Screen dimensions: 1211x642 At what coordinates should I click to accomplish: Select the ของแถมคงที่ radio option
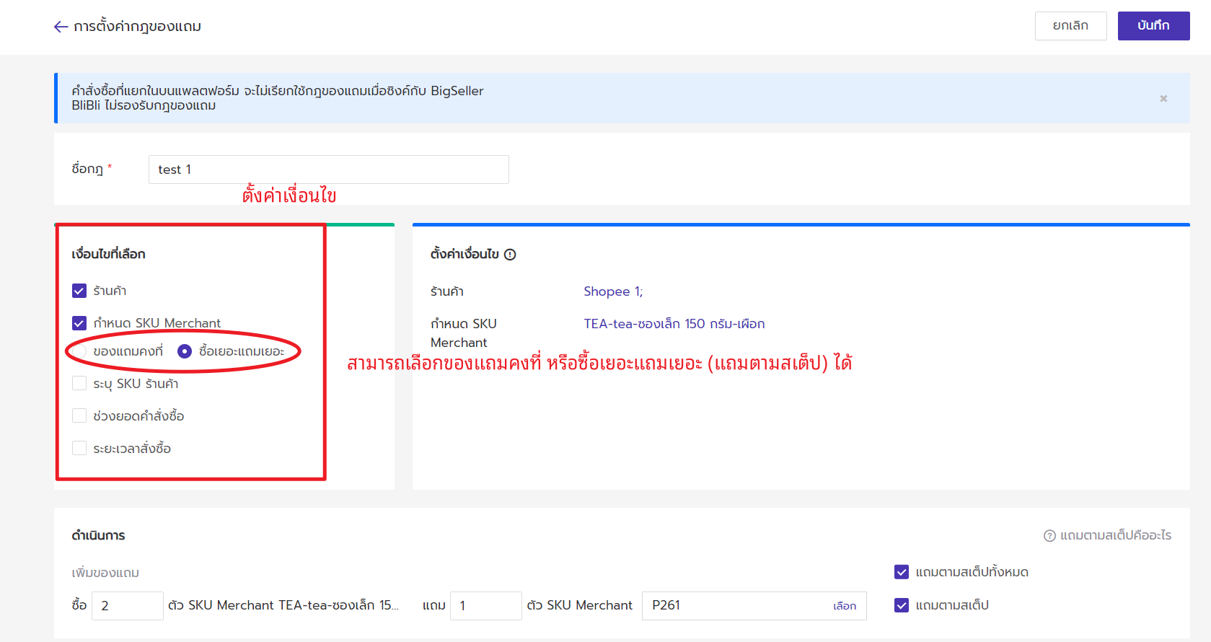pos(79,351)
